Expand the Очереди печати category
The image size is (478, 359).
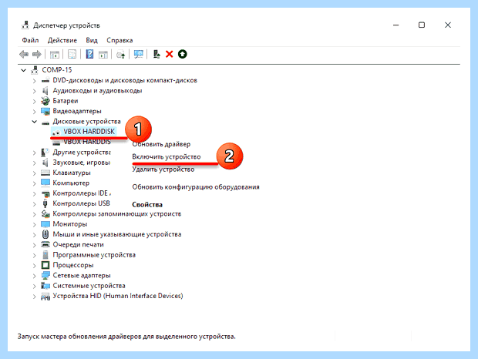[x=35, y=245]
